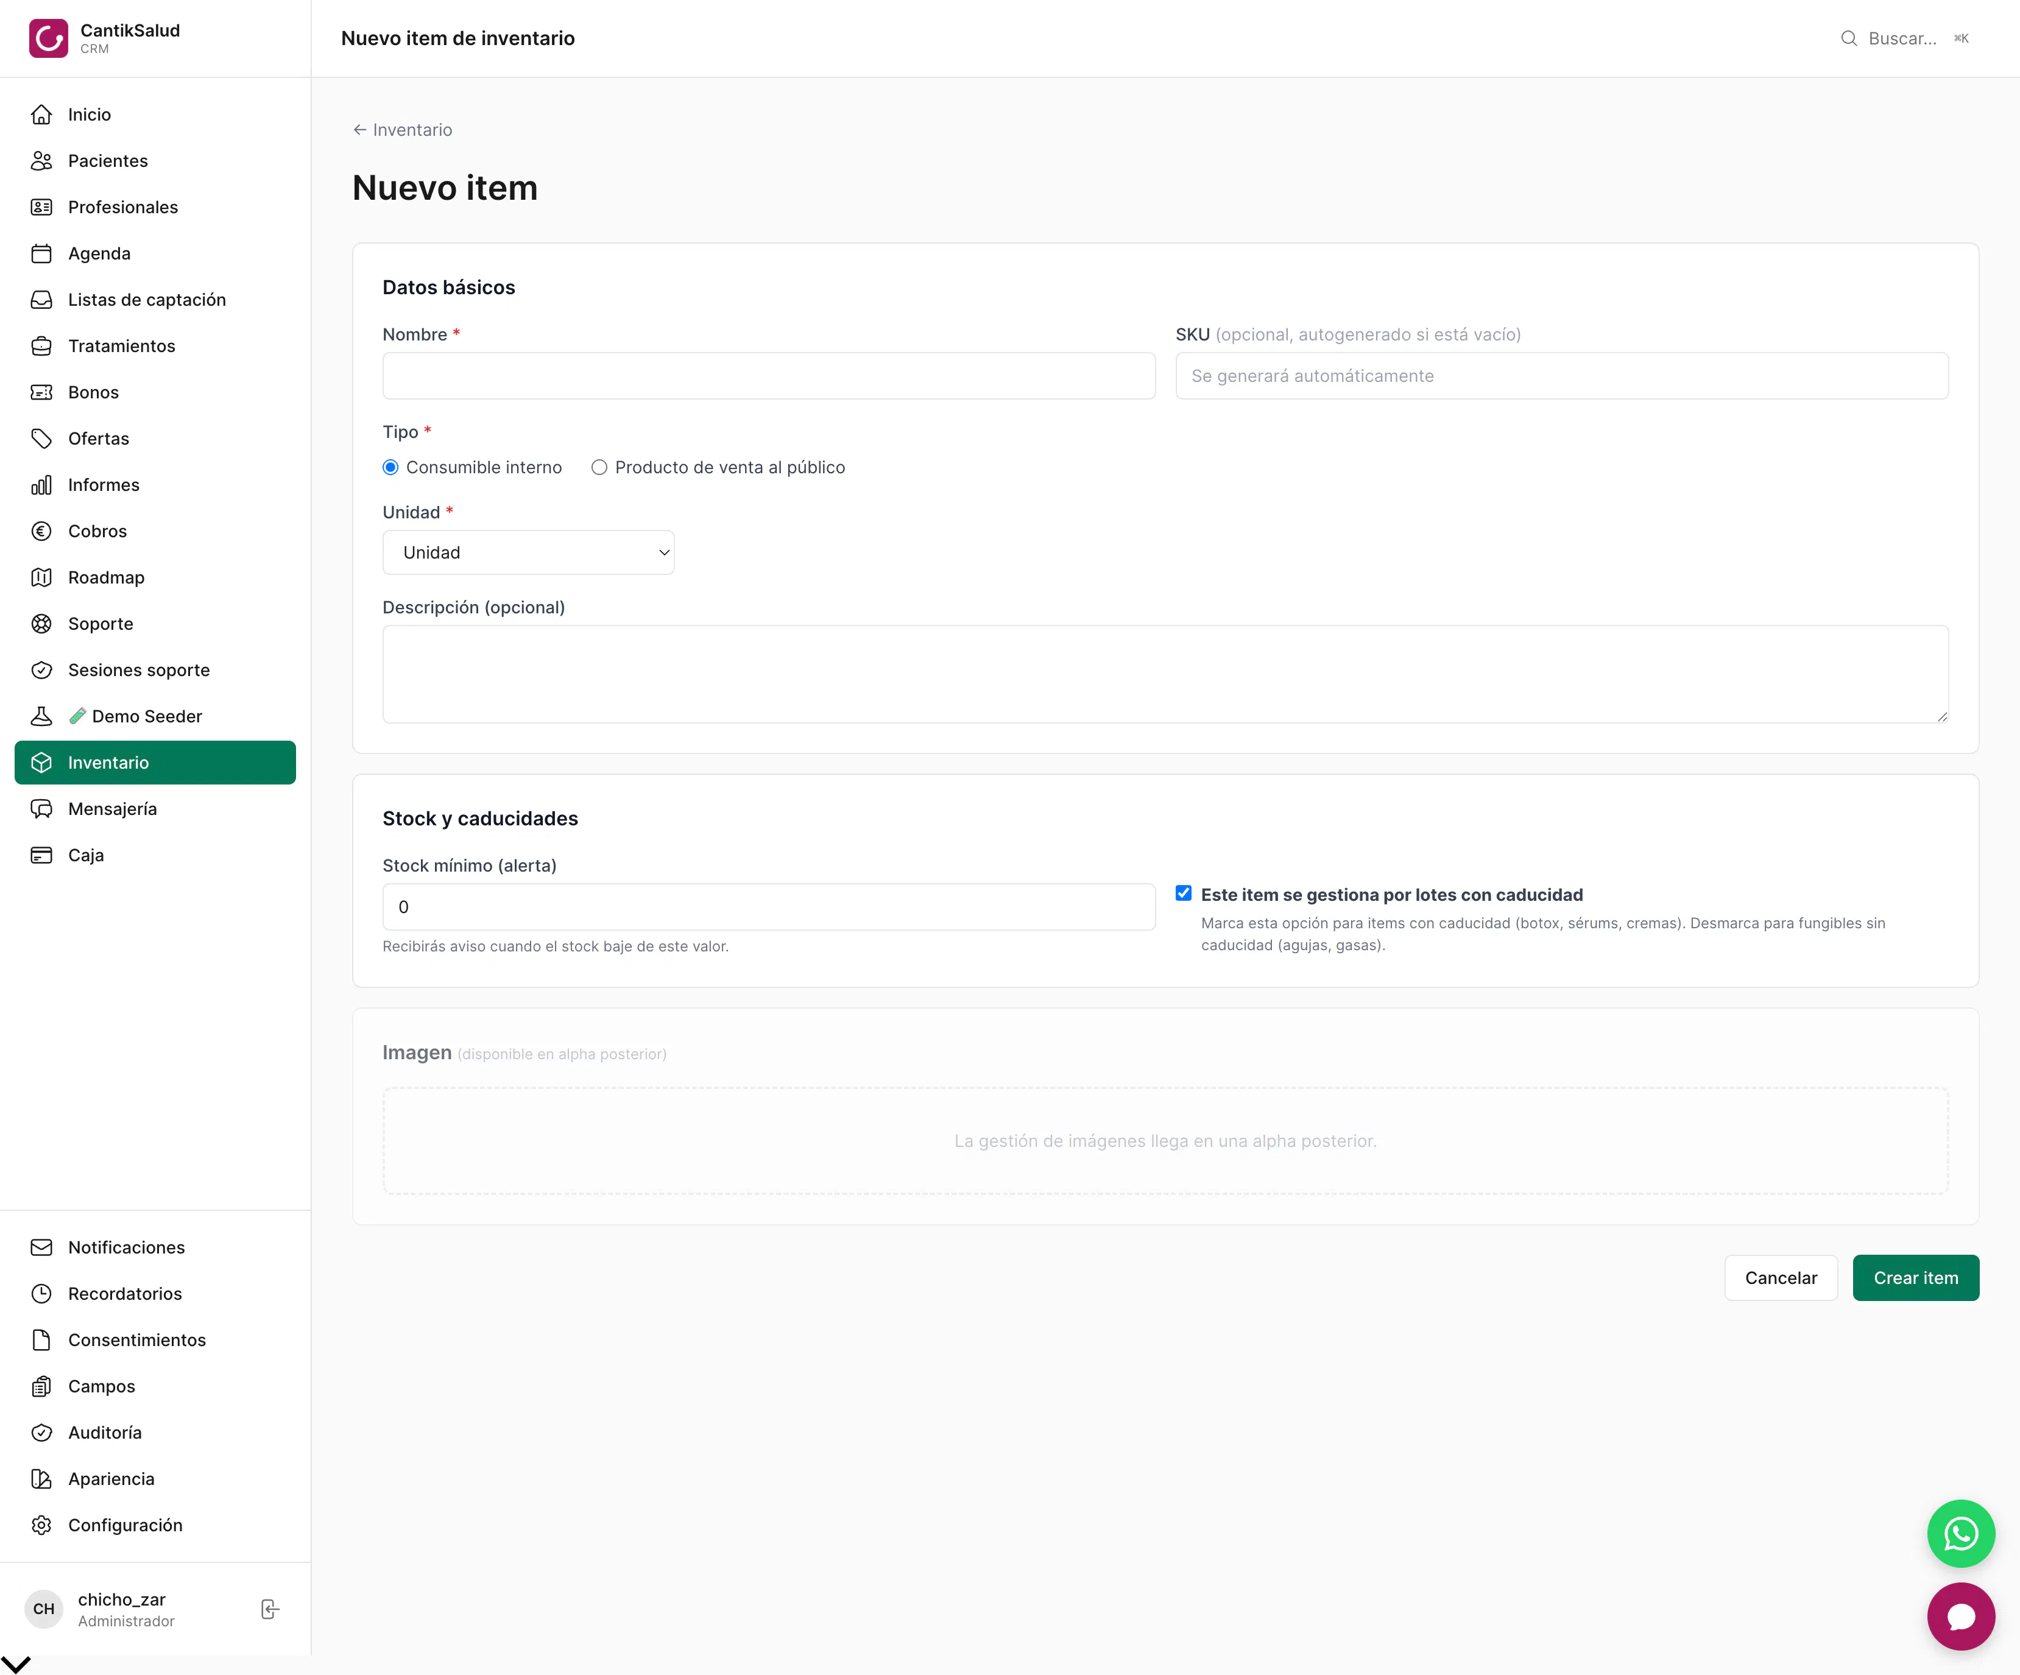Screen dimensions: 2020x1675
Task: Click the Caja credit card icon
Action: point(41,855)
